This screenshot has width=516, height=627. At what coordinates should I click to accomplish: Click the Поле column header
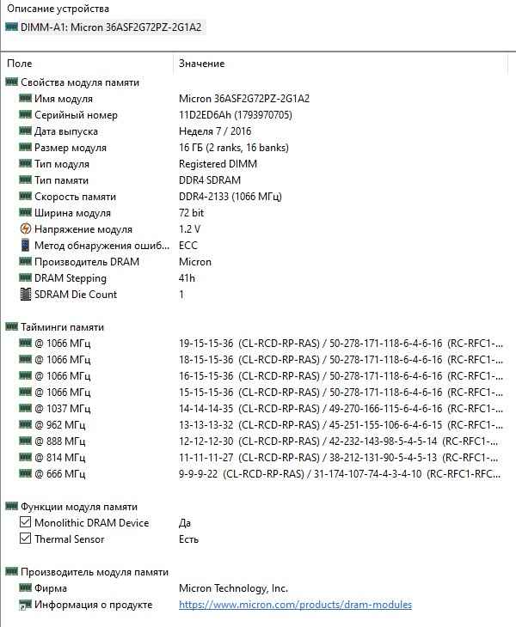click(19, 64)
